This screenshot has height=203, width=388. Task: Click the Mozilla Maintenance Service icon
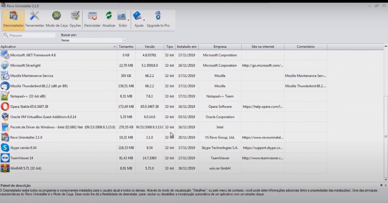(5, 76)
